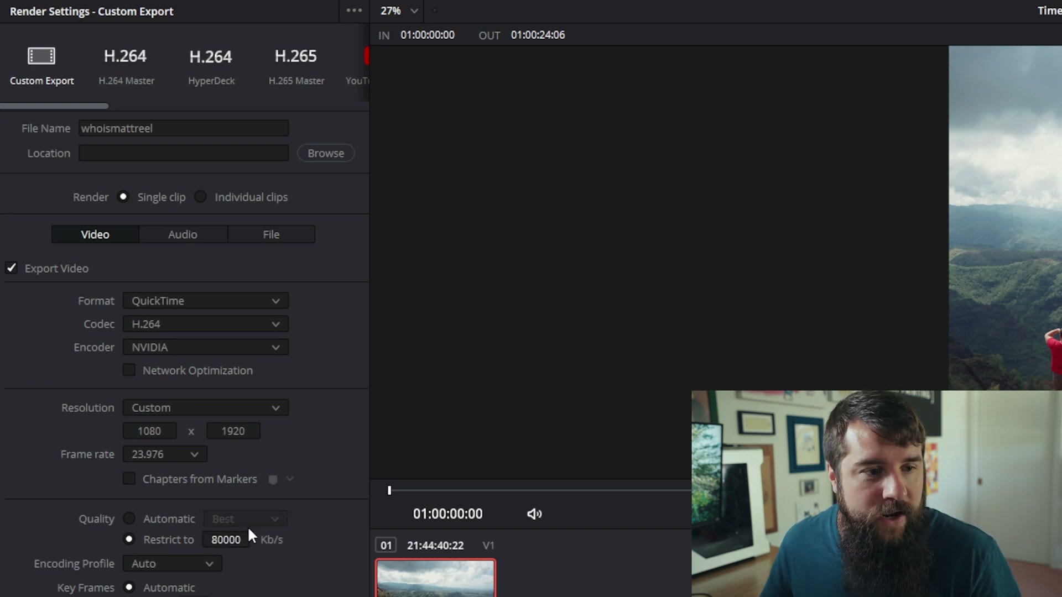Screen dimensions: 1062x597
Task: Click the Render Settings - Custom Export title
Action: click(x=91, y=12)
